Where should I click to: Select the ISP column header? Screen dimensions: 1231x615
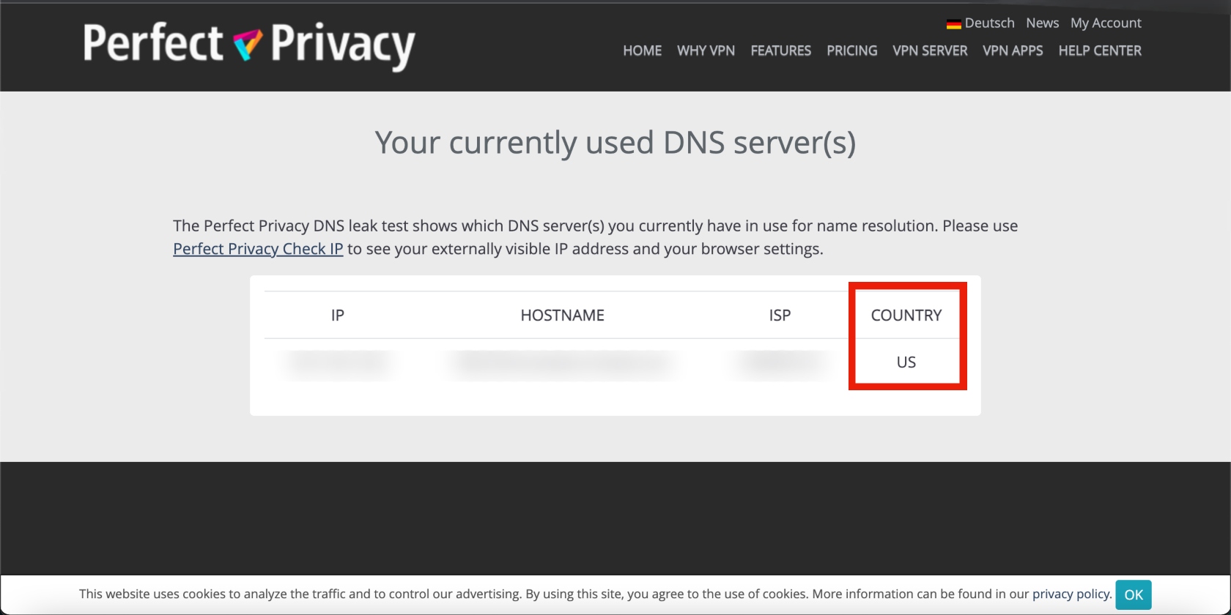(780, 315)
